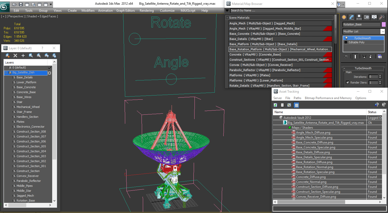Select Parabolic_Reflector layer object
The width and height of the screenshot is (388, 213).
(x=29, y=181)
